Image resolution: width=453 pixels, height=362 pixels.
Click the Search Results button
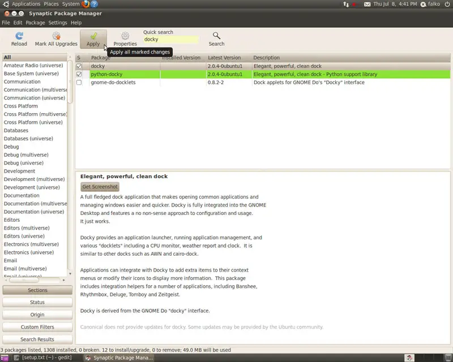(37, 339)
